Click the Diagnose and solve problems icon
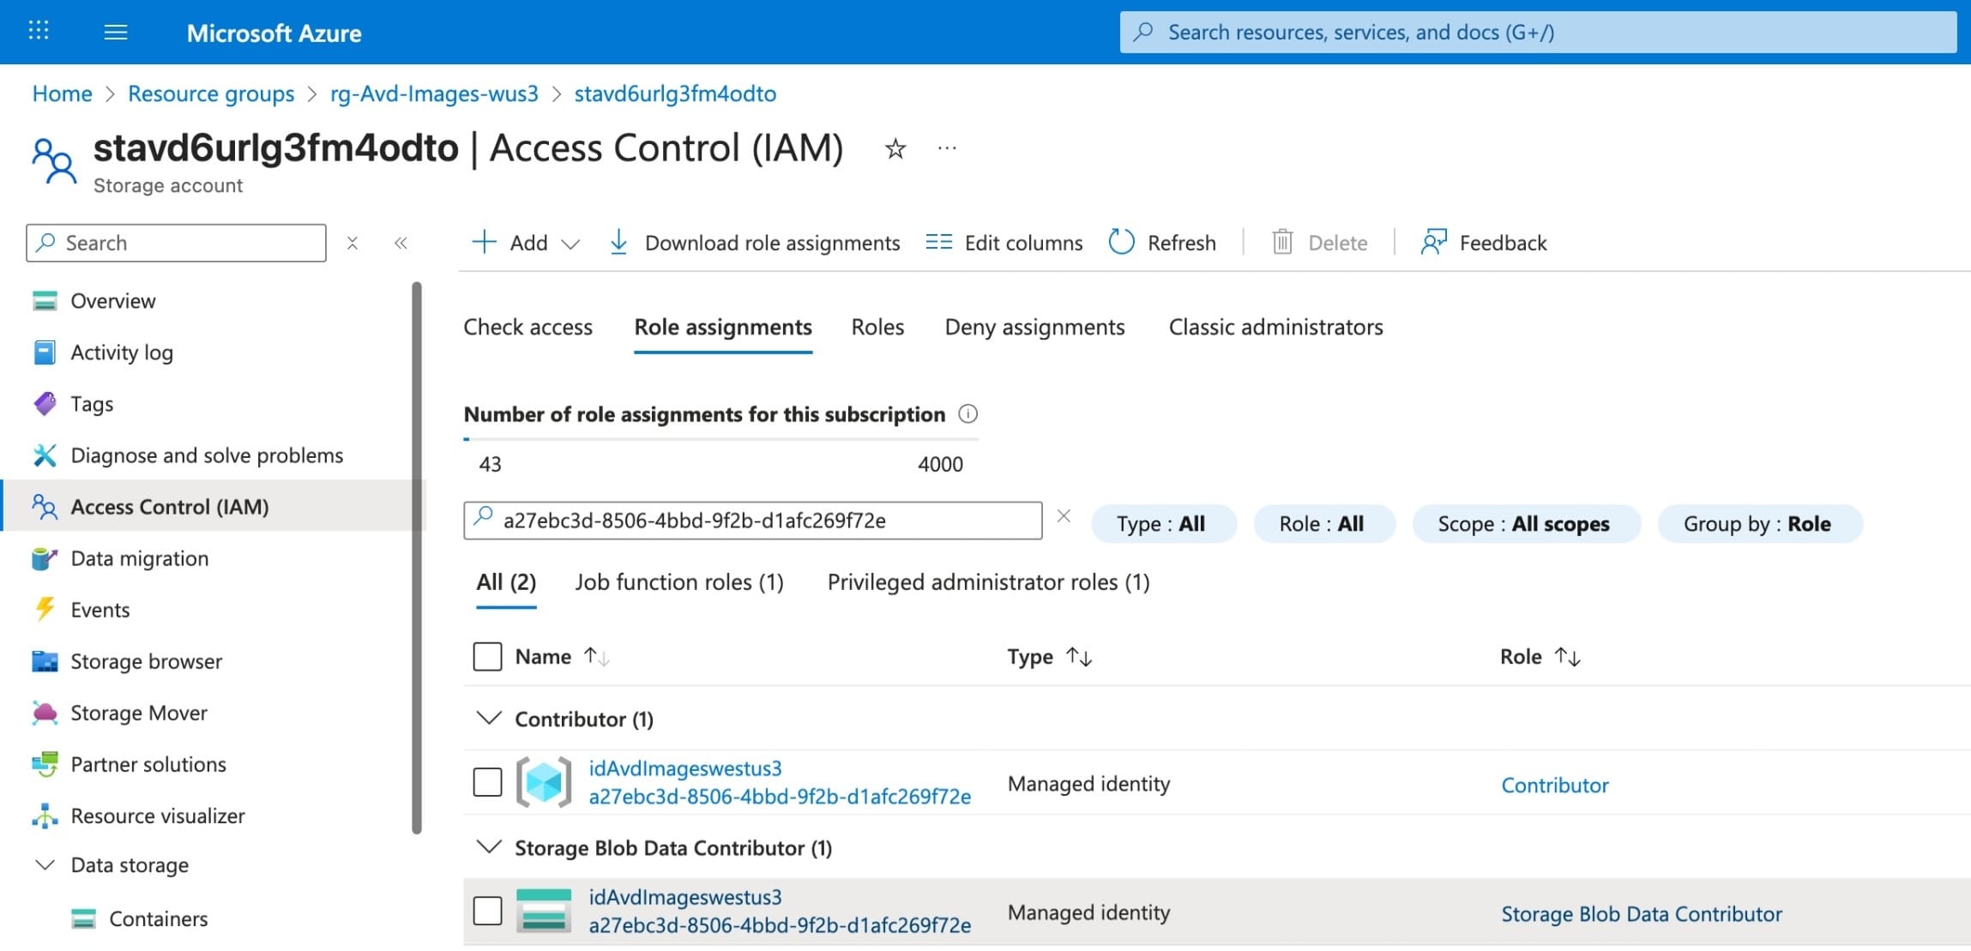Screen dimensions: 1971x951 click(45, 455)
